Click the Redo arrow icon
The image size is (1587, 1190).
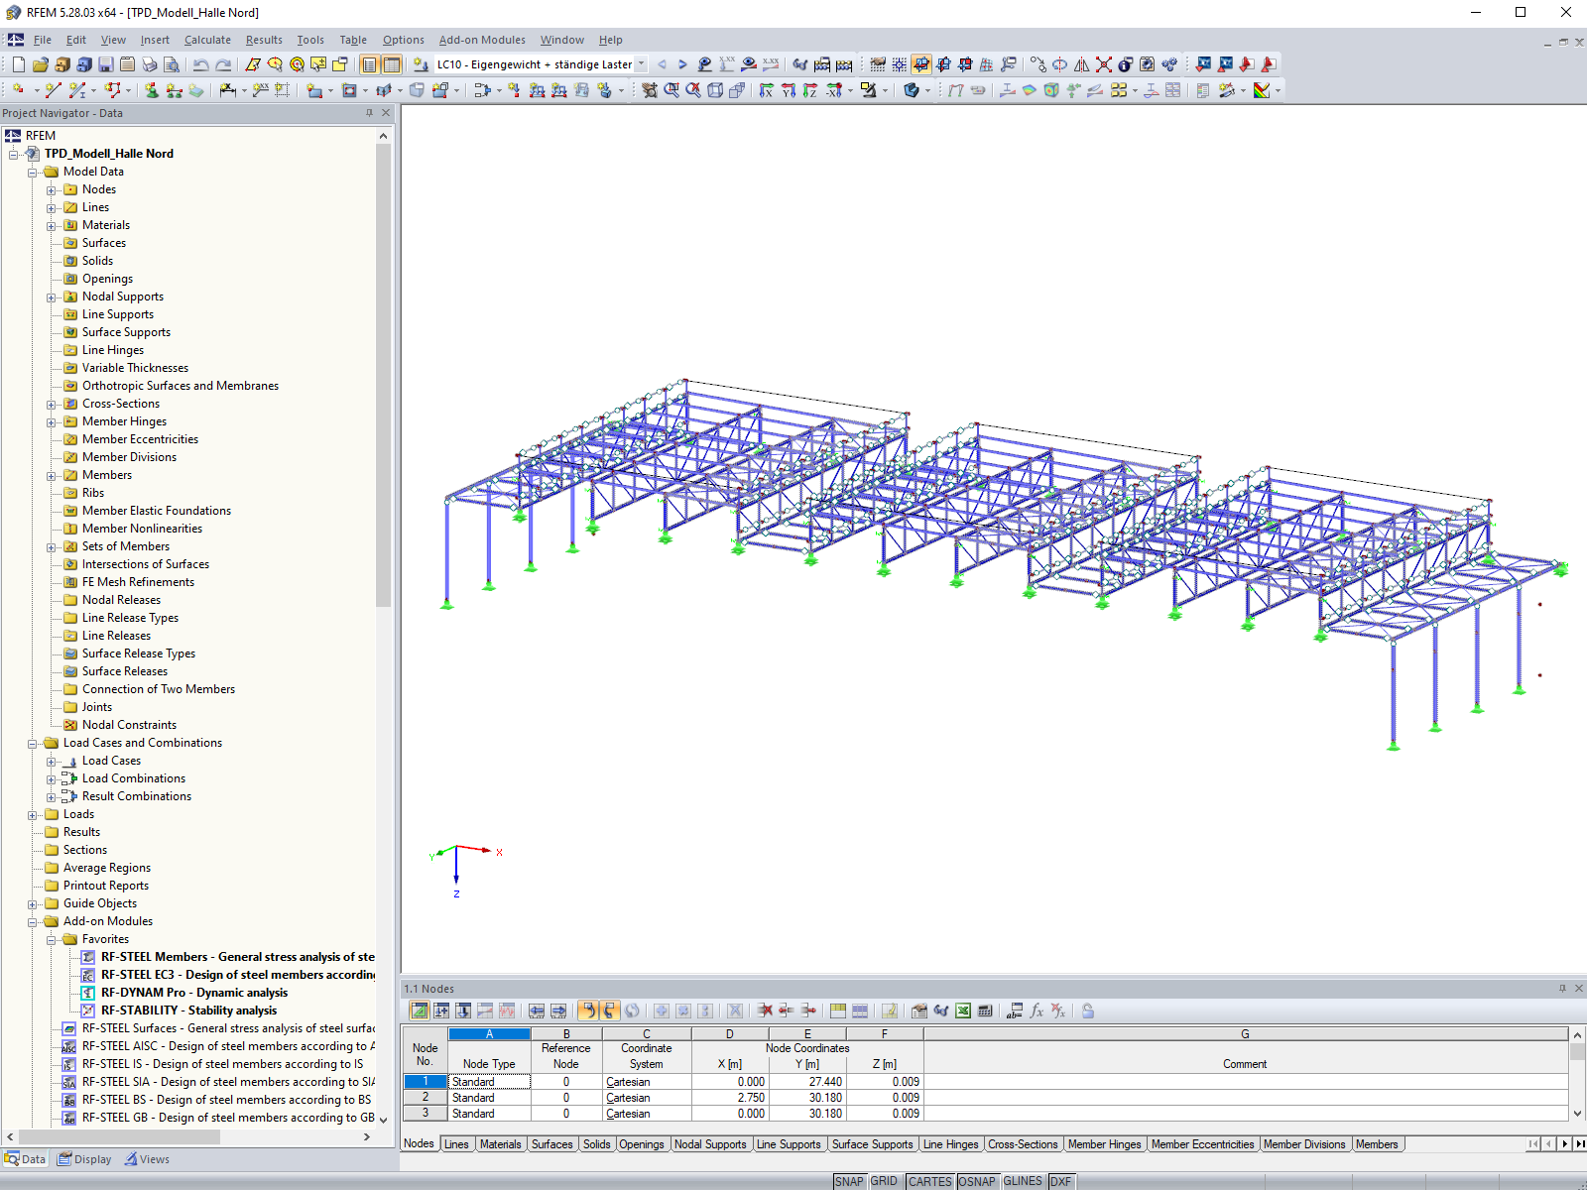click(223, 64)
